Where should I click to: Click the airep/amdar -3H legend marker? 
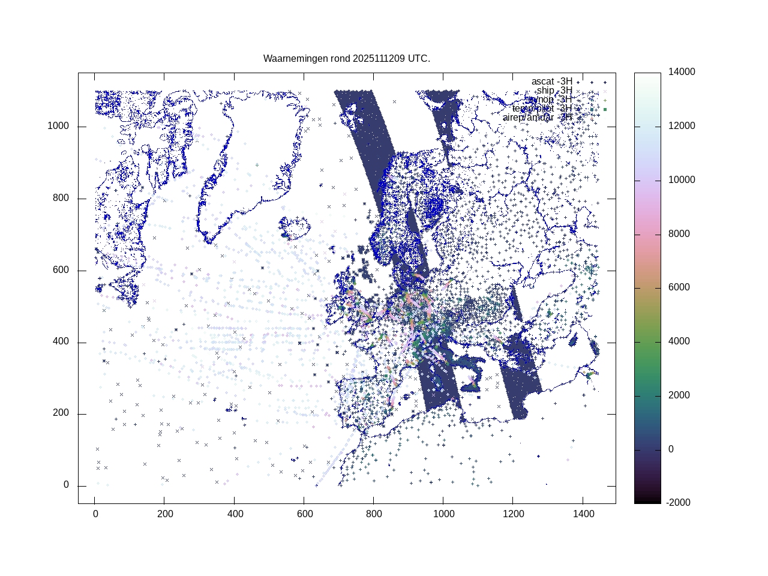(x=592, y=118)
